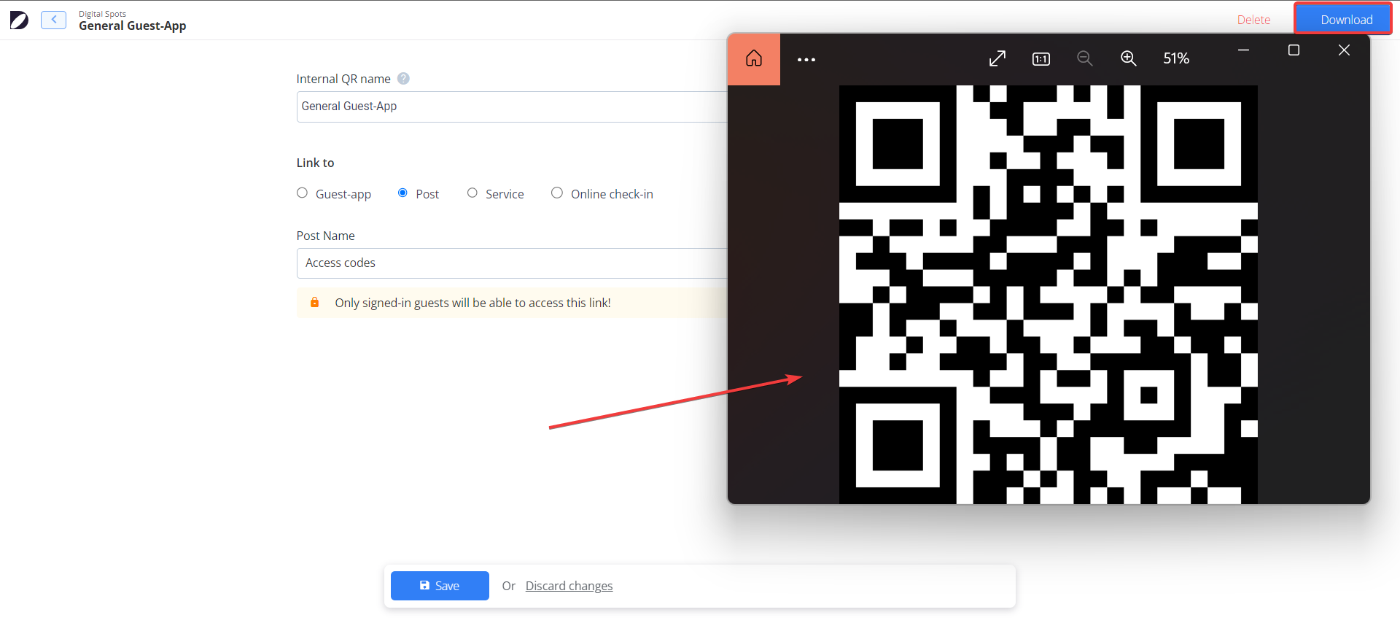Maximize the photo viewer window
The width and height of the screenshot is (1400, 623).
1294,50
